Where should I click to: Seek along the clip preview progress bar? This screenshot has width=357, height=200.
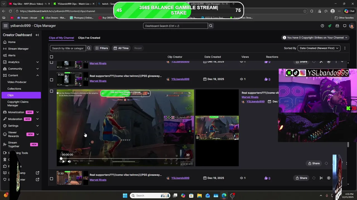[x=125, y=159]
